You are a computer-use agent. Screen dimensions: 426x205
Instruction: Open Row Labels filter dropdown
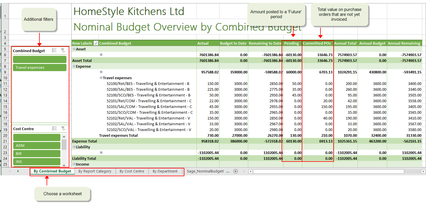pyautogui.click(x=96, y=43)
